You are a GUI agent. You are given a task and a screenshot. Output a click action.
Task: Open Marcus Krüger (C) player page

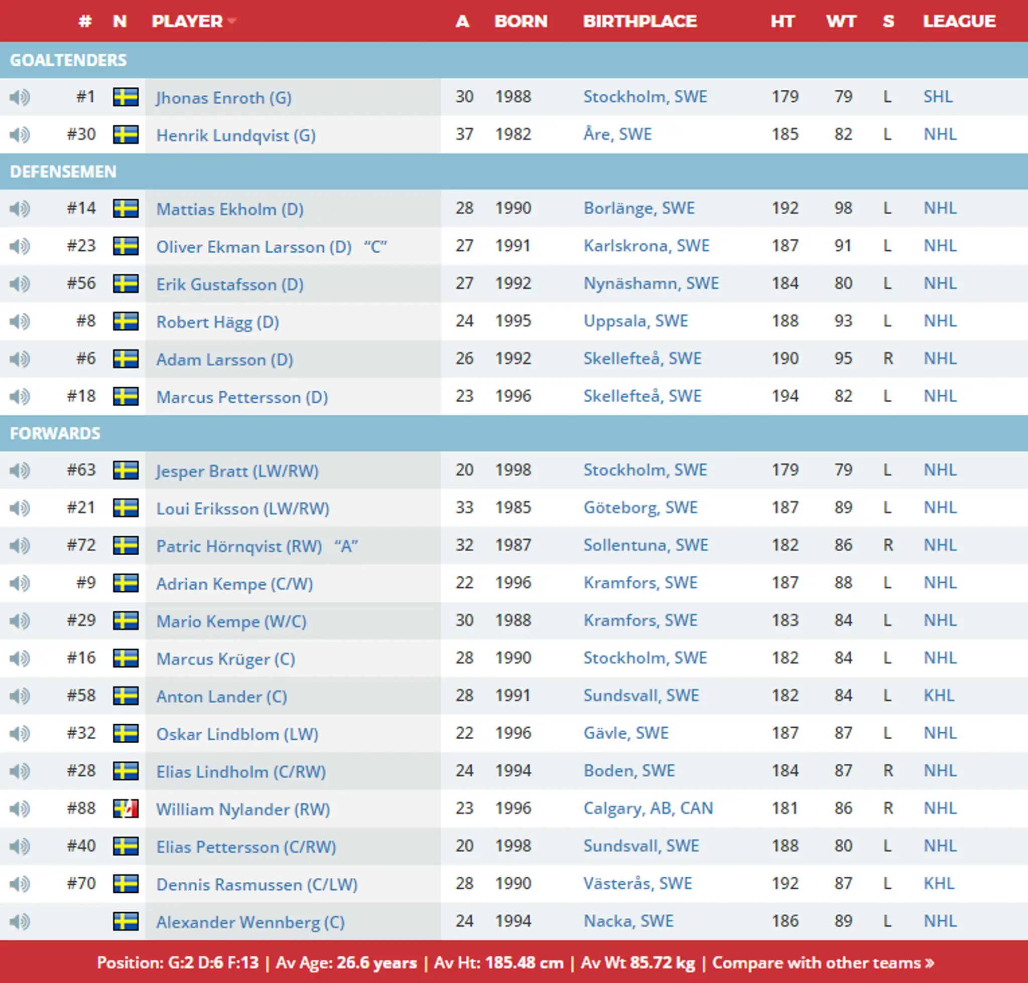click(x=225, y=659)
